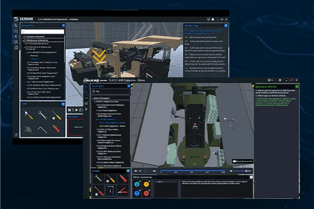This screenshot has height=209, width=314.
Task: Collapse the green Operasyon Adımları panel
Action: coord(297,87)
